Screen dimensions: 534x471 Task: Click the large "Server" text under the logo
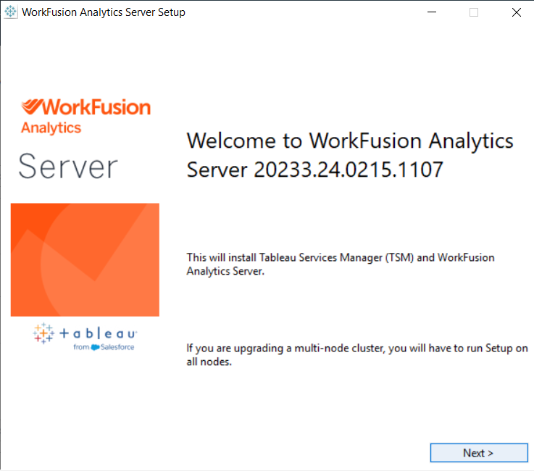click(x=68, y=167)
